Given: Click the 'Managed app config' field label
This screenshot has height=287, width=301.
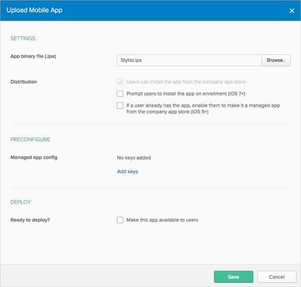Looking at the screenshot, I should [34, 157].
